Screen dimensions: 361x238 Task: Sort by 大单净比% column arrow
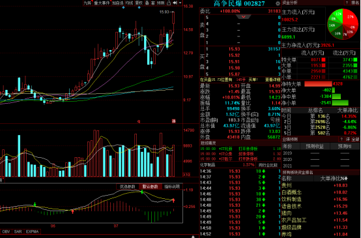click(346, 179)
